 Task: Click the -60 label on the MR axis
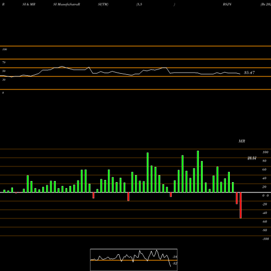coord(264,222)
